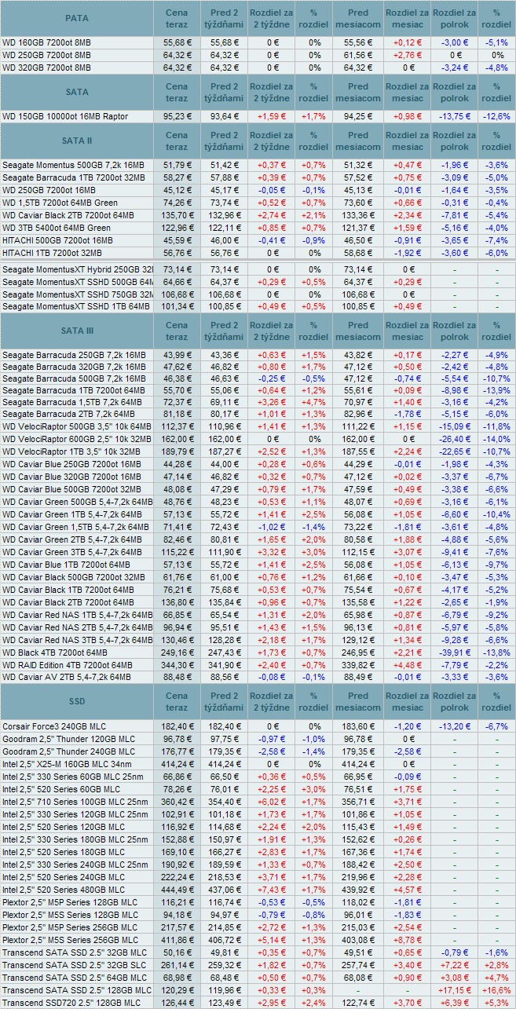The width and height of the screenshot is (516, 1009).
Task: Click the +4,48 € monthly difference
Action: (x=407, y=664)
